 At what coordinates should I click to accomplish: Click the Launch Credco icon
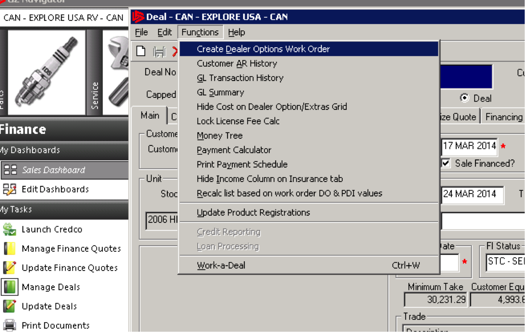coord(10,229)
